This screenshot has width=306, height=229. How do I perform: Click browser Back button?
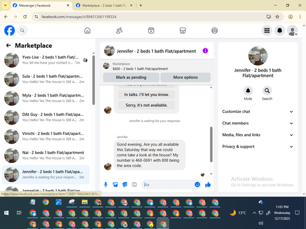pos(6,16)
